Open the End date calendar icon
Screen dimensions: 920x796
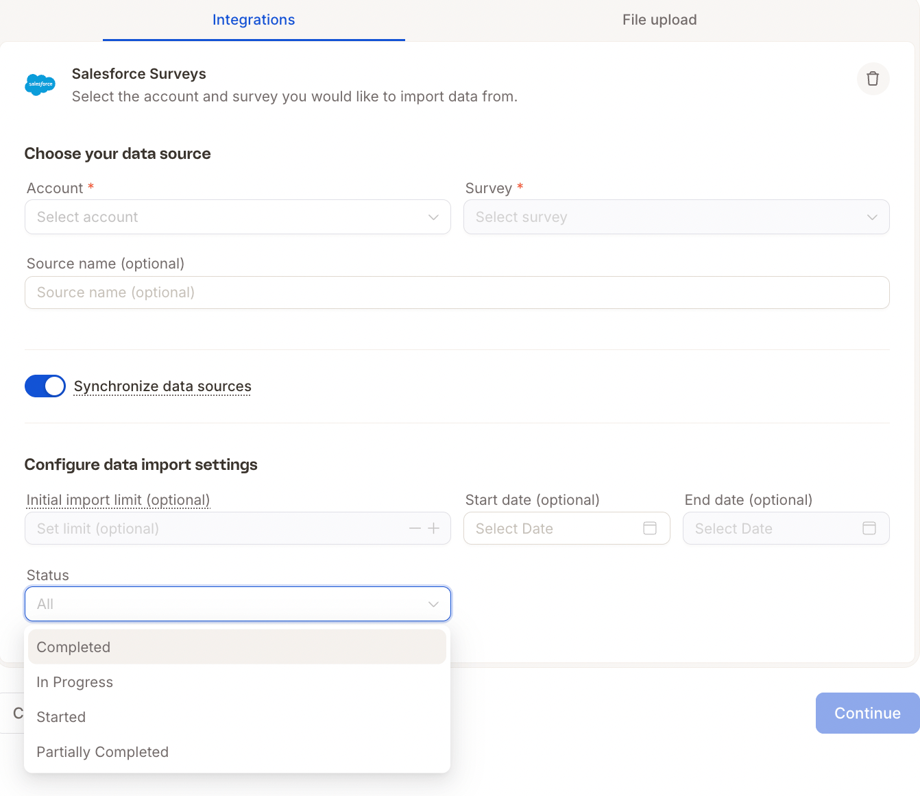coord(869,528)
